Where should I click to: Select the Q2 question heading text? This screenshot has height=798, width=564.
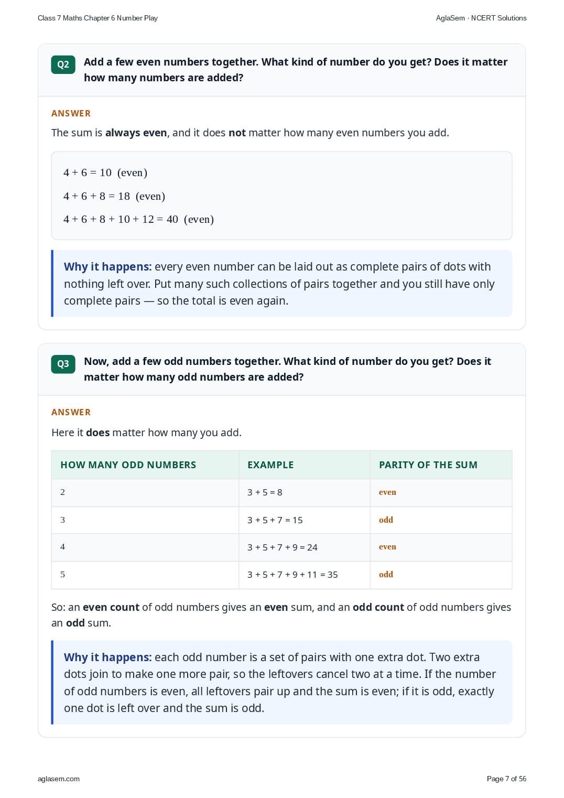296,70
